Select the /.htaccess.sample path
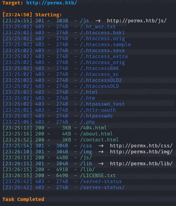 coord(105,45)
